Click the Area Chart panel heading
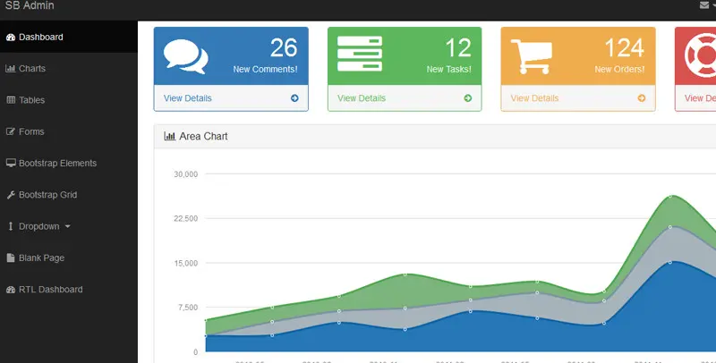 tap(203, 136)
